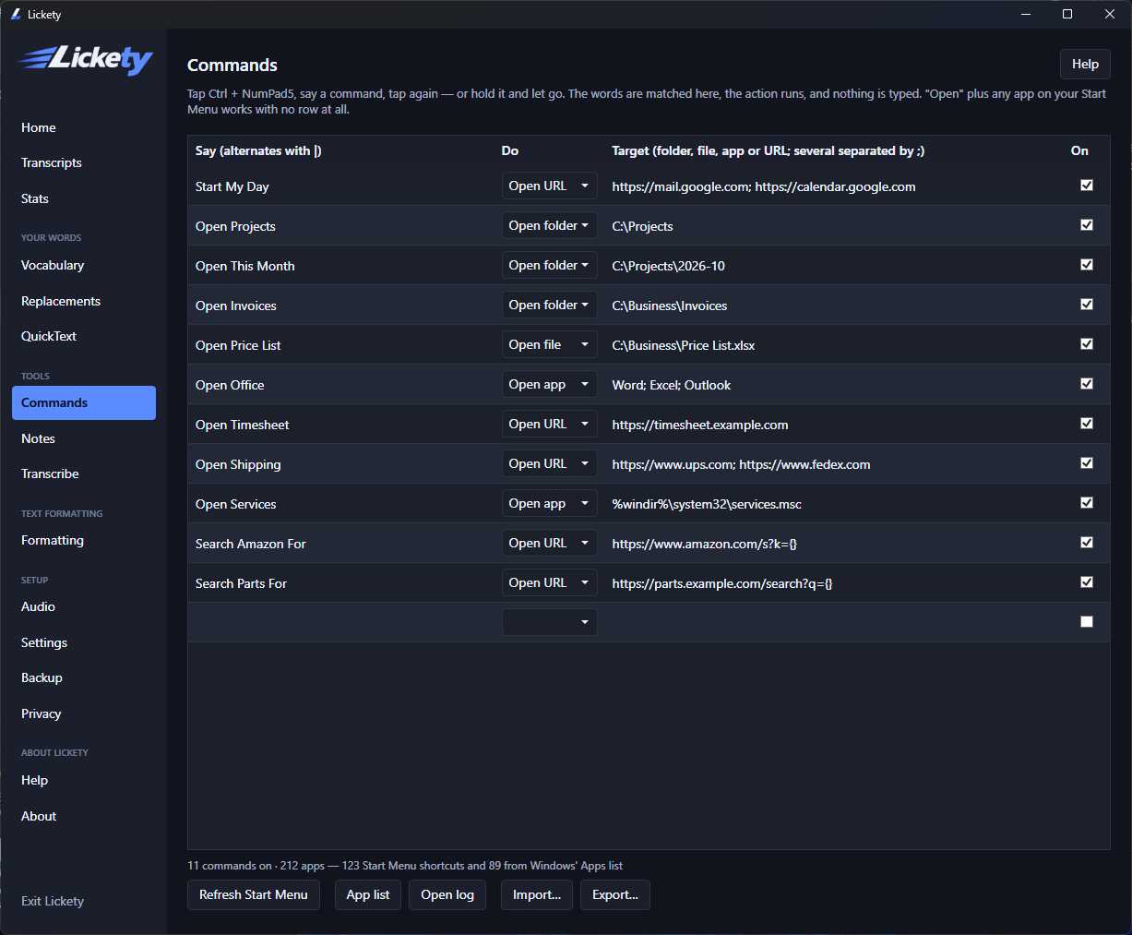Click the Import... button
This screenshot has width=1132, height=935.
537,894
